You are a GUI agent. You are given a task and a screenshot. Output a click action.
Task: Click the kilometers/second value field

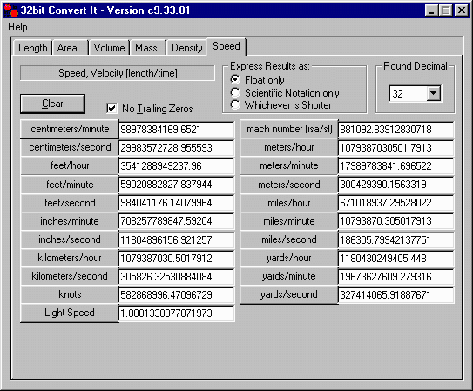(x=177, y=277)
